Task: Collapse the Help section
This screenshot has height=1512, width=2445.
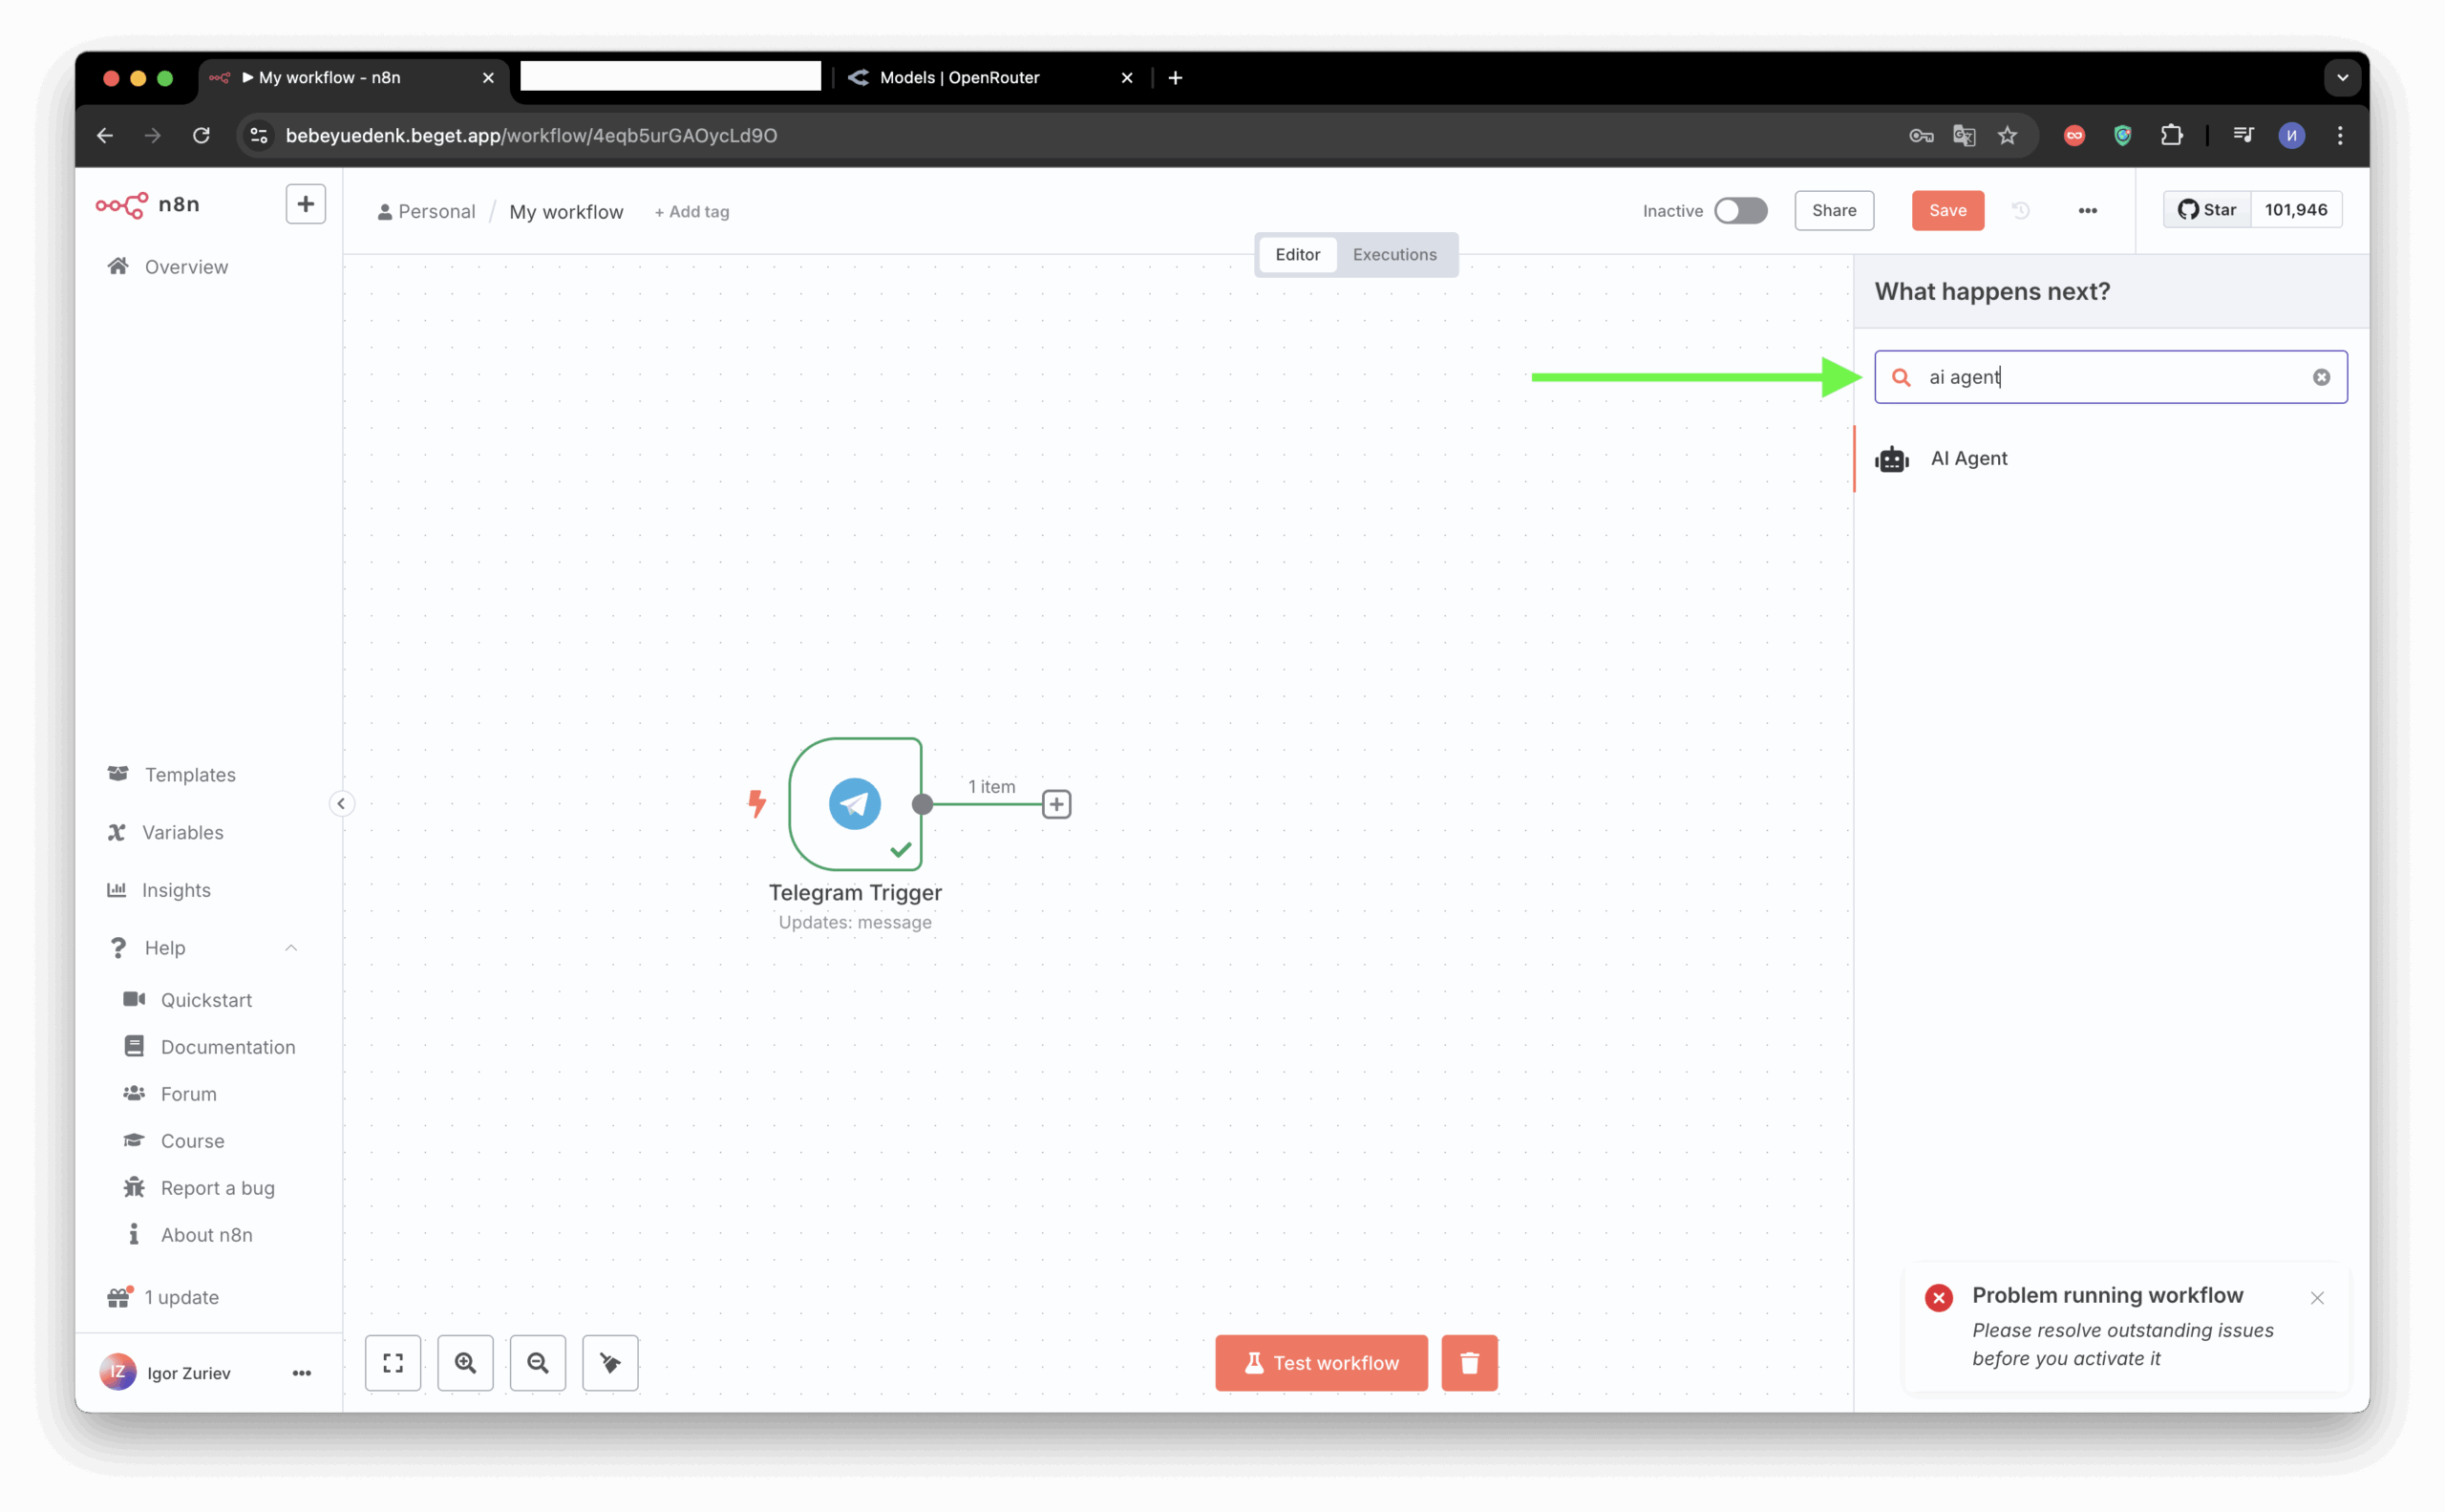Action: tap(291, 947)
